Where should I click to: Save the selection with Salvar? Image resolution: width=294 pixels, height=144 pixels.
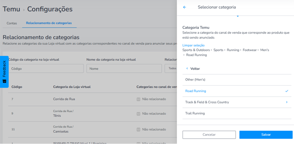(266, 135)
